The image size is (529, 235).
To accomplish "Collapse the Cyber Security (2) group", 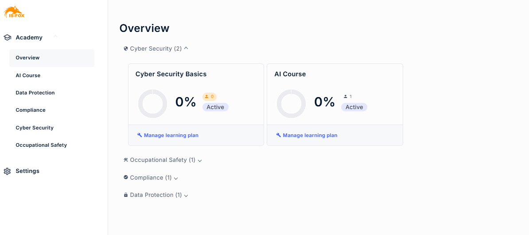I will click(186, 48).
